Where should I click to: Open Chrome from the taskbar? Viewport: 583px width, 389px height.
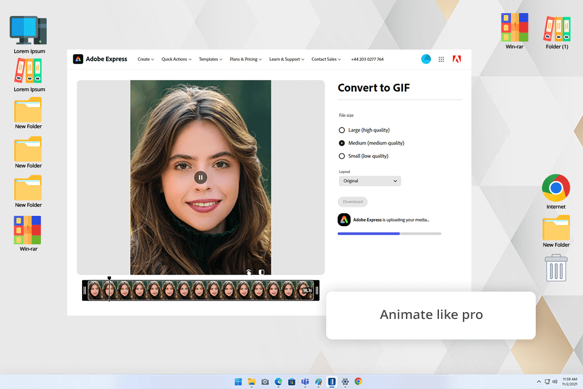pyautogui.click(x=359, y=381)
